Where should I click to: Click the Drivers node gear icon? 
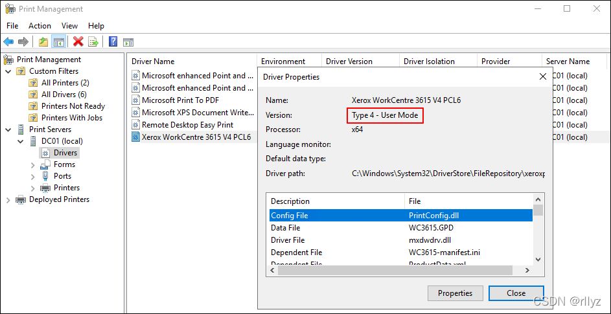(47, 153)
